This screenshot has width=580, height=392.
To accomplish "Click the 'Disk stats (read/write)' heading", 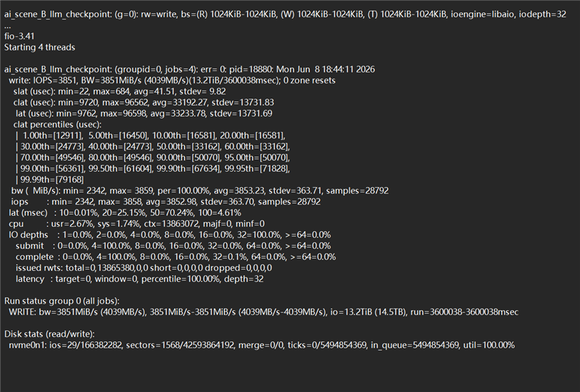I will 49,334.
